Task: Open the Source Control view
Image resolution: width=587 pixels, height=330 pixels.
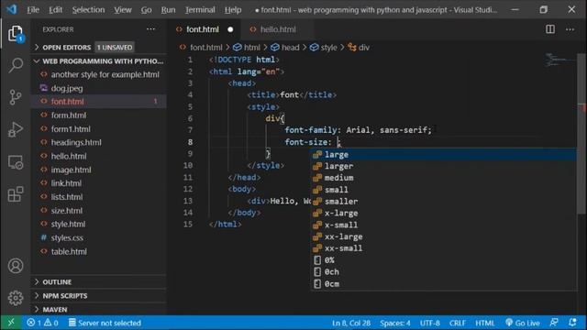Action: point(16,97)
